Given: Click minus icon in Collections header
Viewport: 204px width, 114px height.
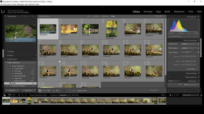Looking at the screenshot, I should click(33, 59).
